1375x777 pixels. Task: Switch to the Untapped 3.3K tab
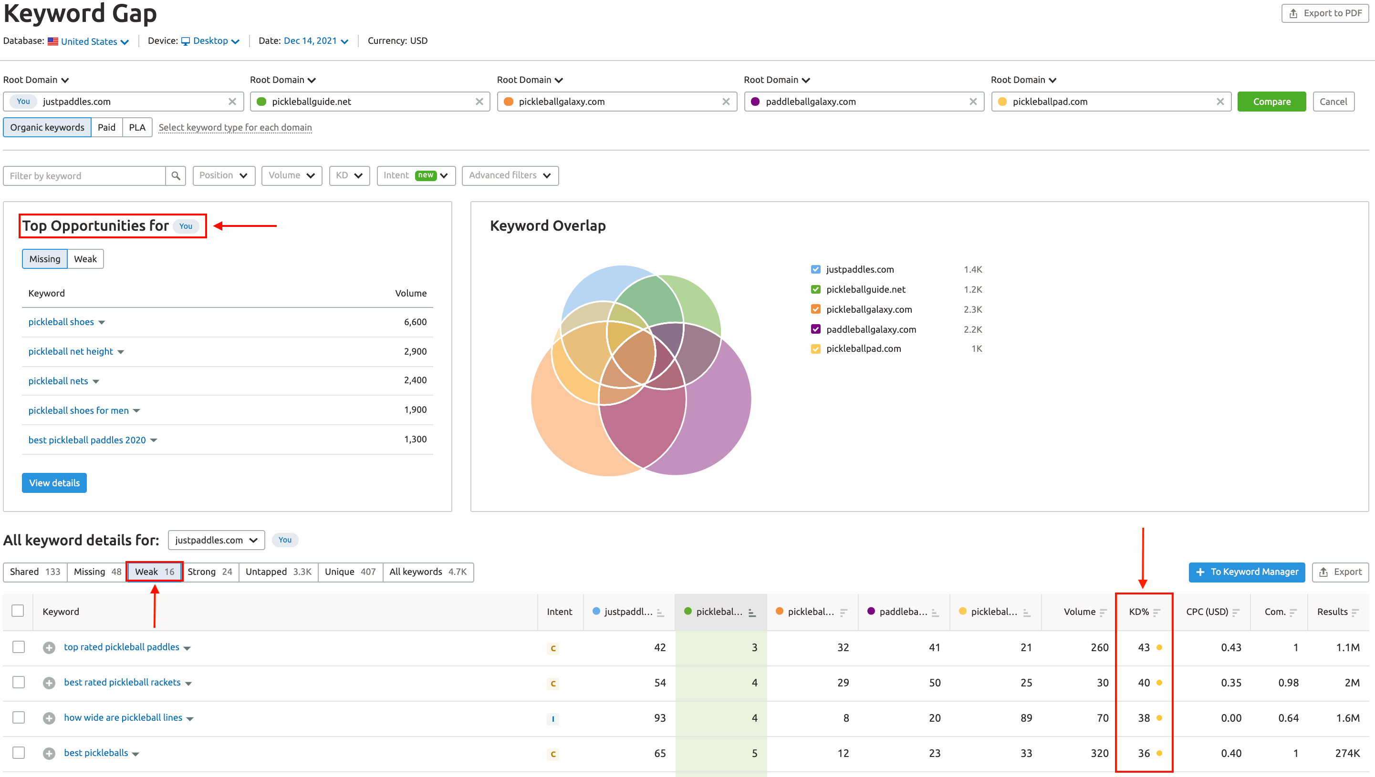(x=278, y=572)
